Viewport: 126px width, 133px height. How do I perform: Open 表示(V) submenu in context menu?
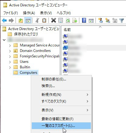tap(61, 110)
